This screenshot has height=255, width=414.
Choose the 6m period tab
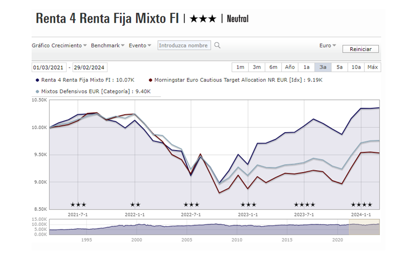pyautogui.click(x=273, y=67)
